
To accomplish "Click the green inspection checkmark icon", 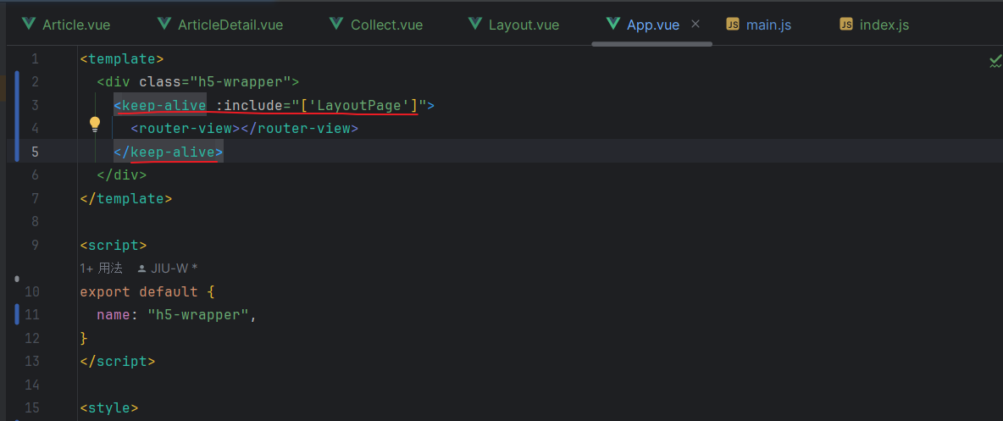I will click(x=995, y=62).
